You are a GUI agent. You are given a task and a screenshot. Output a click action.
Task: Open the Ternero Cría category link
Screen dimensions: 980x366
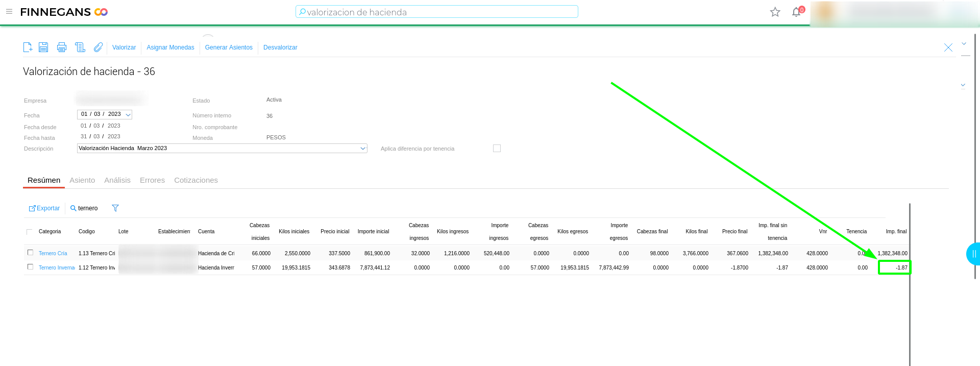[x=53, y=253]
